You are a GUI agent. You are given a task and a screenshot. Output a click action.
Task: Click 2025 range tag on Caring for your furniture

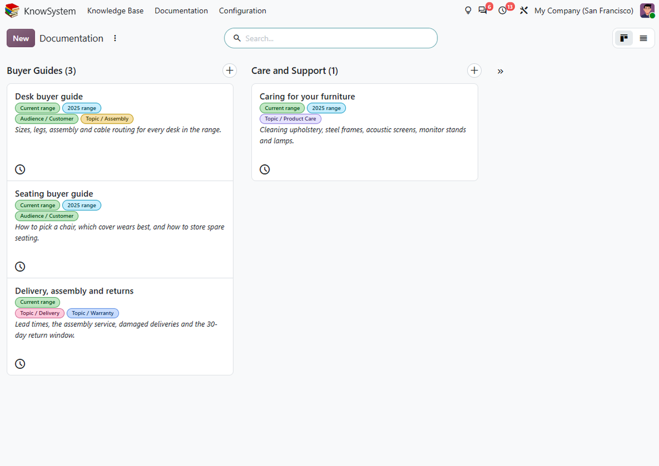(x=326, y=108)
